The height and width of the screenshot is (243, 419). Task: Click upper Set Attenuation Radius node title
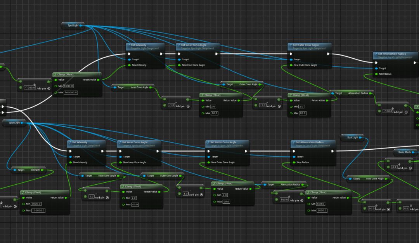pyautogui.click(x=392, y=54)
